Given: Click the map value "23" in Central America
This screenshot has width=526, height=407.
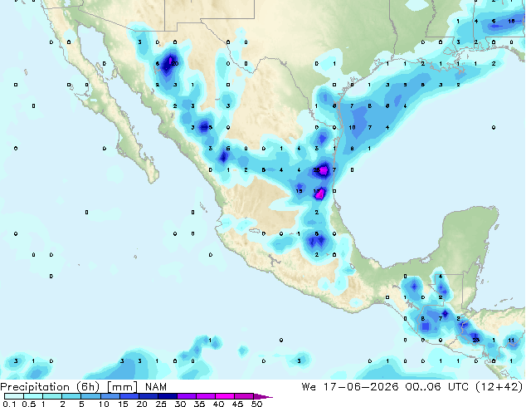Looking at the screenshot, I should pyautogui.click(x=475, y=341).
